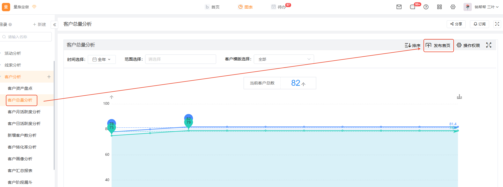Collapse the sidebar with double-chevron icon
Image resolution: width=503 pixels, height=187 pixels.
pos(54,25)
